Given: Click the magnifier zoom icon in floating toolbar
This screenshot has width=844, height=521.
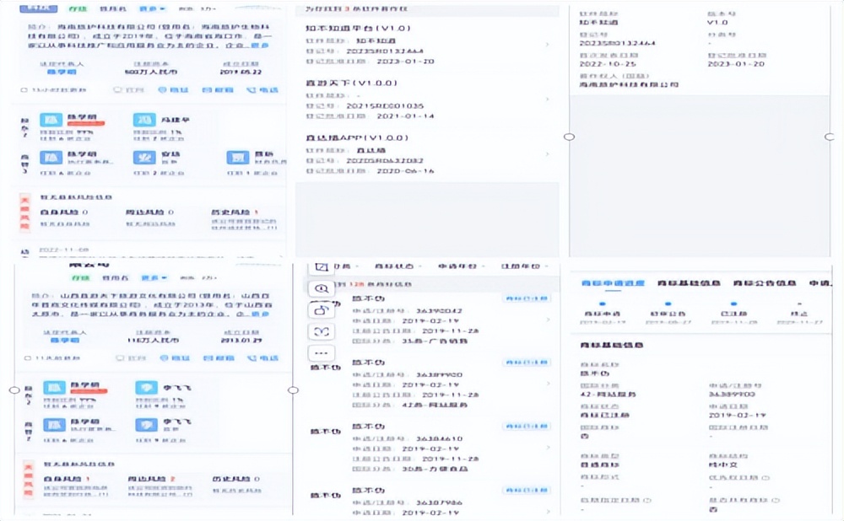Looking at the screenshot, I should 321,288.
